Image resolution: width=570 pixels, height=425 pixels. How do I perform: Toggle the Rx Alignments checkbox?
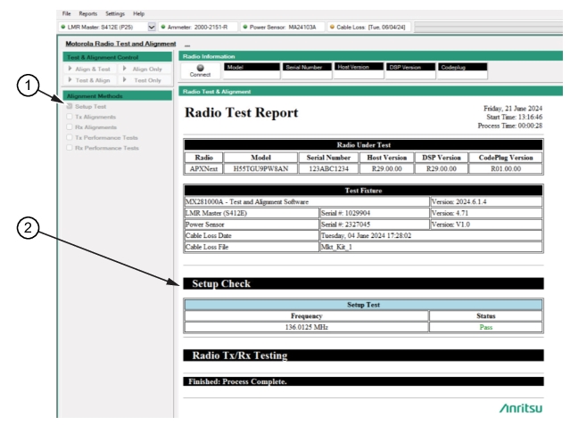(x=69, y=127)
